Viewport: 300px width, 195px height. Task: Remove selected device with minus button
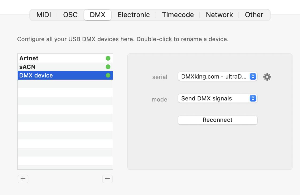click(x=107, y=179)
